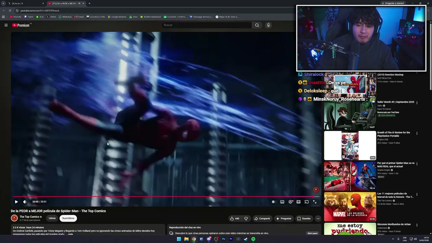Image resolution: width=432 pixels, height=243 pixels.
Task: Open the Gmail bookmark
Action: pyautogui.click(x=79, y=17)
